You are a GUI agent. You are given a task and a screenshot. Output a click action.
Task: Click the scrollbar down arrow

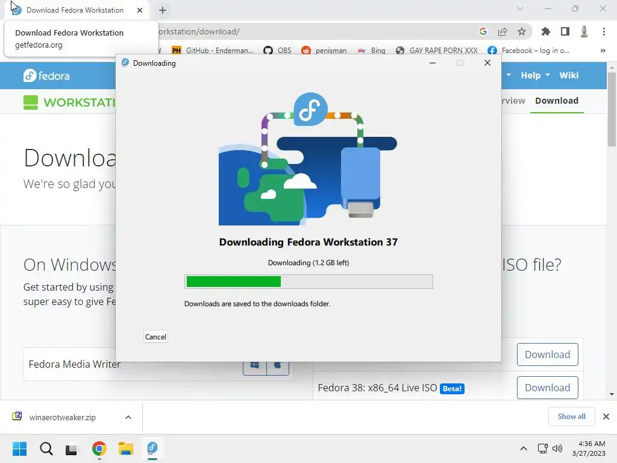click(x=612, y=394)
